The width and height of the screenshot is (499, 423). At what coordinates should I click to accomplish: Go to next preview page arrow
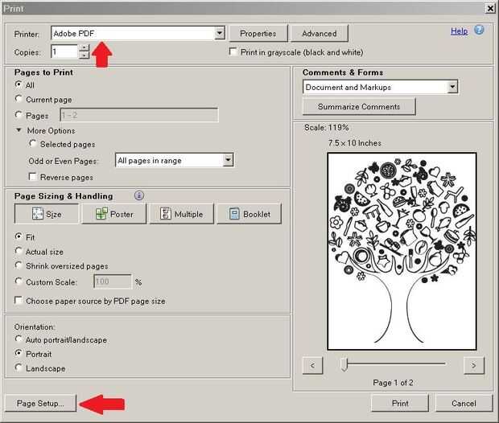pos(473,365)
